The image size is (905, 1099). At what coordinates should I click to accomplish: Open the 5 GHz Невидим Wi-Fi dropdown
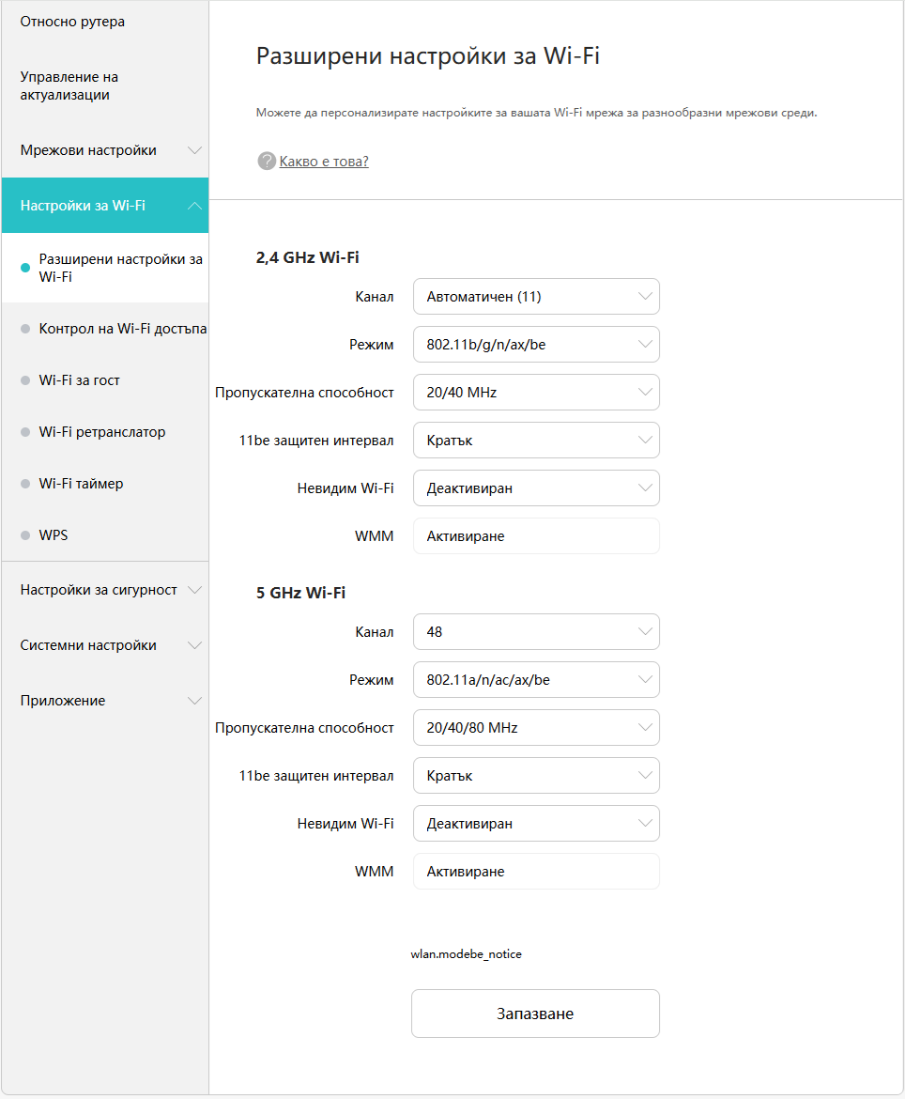click(x=537, y=824)
